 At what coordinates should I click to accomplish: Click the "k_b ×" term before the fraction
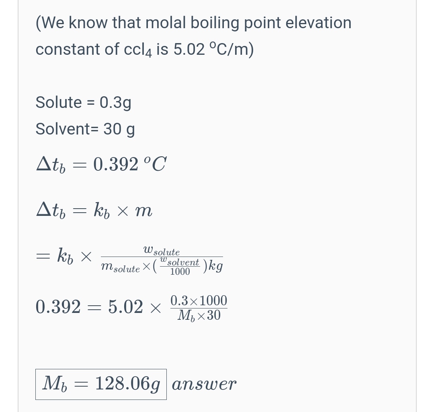pos(74,256)
